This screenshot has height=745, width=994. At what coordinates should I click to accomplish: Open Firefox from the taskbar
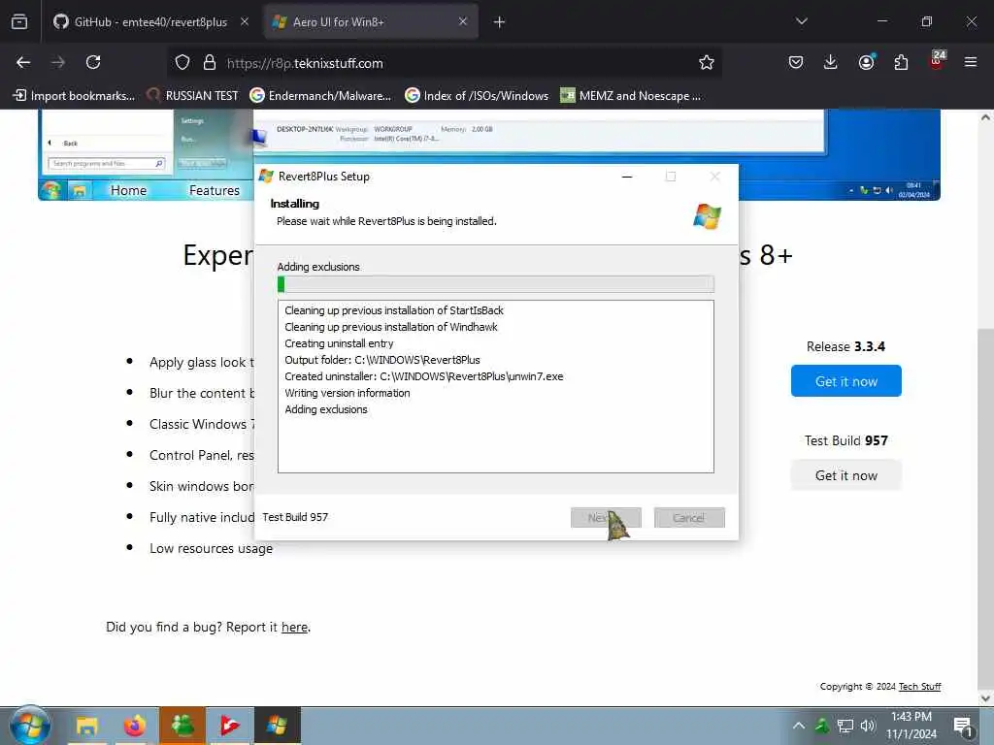point(134,726)
